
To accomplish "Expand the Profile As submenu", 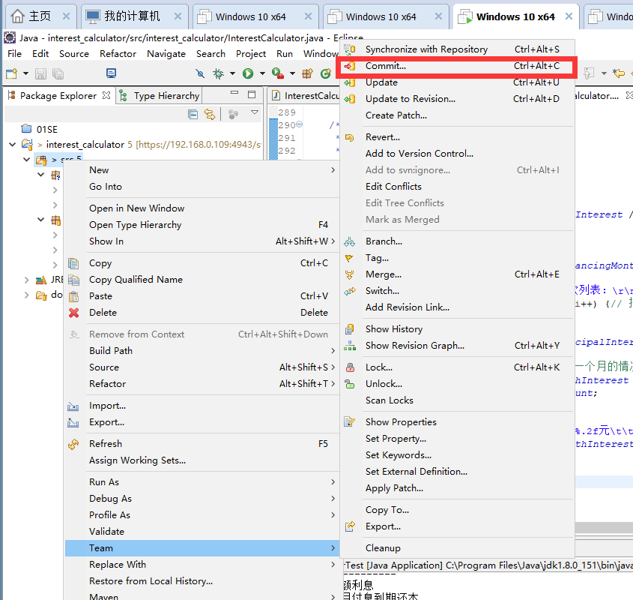I will (x=333, y=515).
